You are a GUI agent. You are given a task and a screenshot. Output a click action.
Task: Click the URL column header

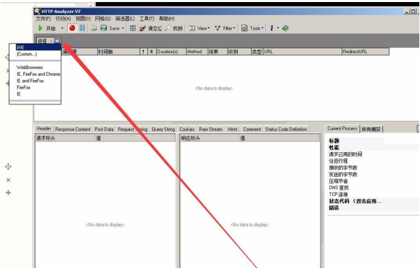click(x=303, y=51)
